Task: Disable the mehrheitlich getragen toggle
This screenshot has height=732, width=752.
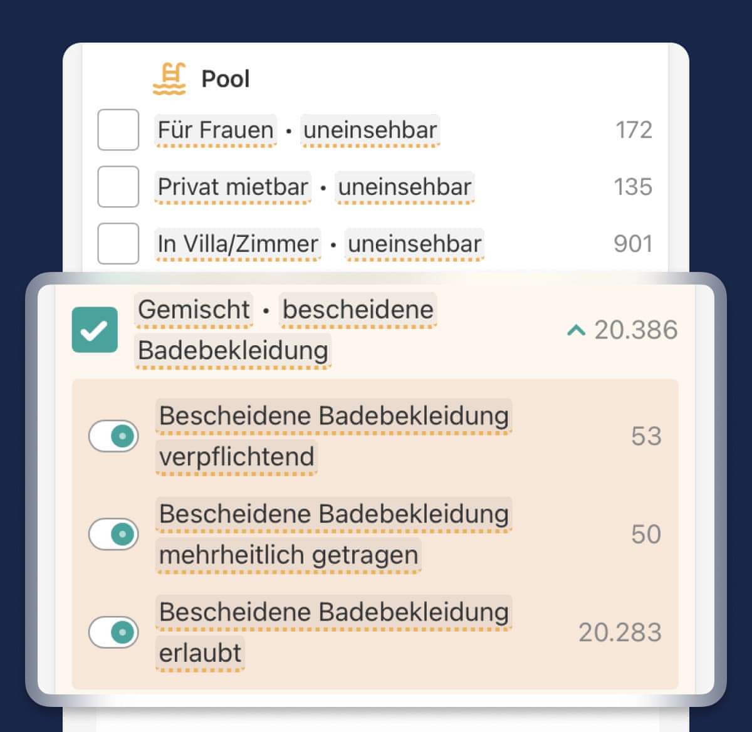Action: point(113,535)
